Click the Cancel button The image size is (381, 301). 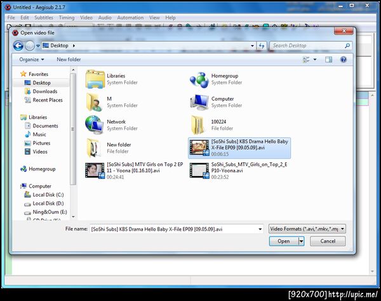click(x=328, y=241)
